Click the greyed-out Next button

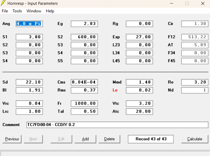33,139
